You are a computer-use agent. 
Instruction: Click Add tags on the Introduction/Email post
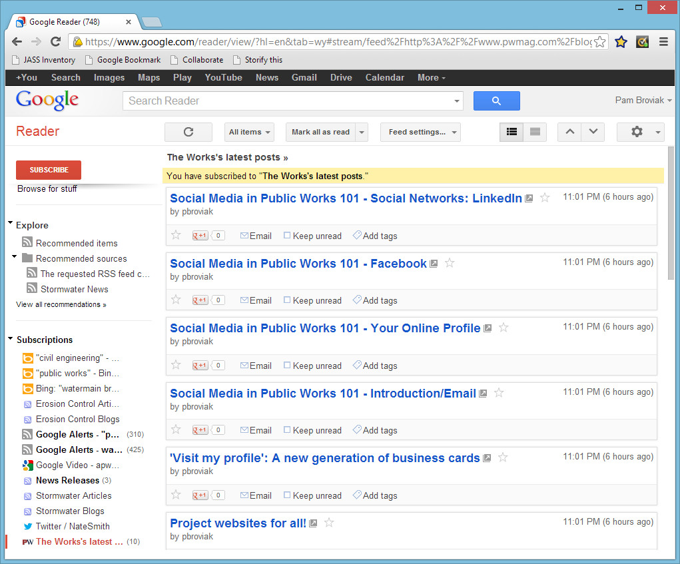(375, 430)
